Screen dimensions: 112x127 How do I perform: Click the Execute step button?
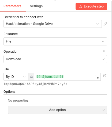(91, 6)
